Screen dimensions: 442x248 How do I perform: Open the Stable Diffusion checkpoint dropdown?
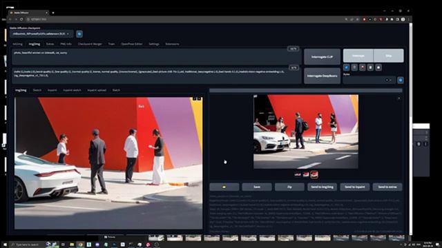click(x=41, y=34)
